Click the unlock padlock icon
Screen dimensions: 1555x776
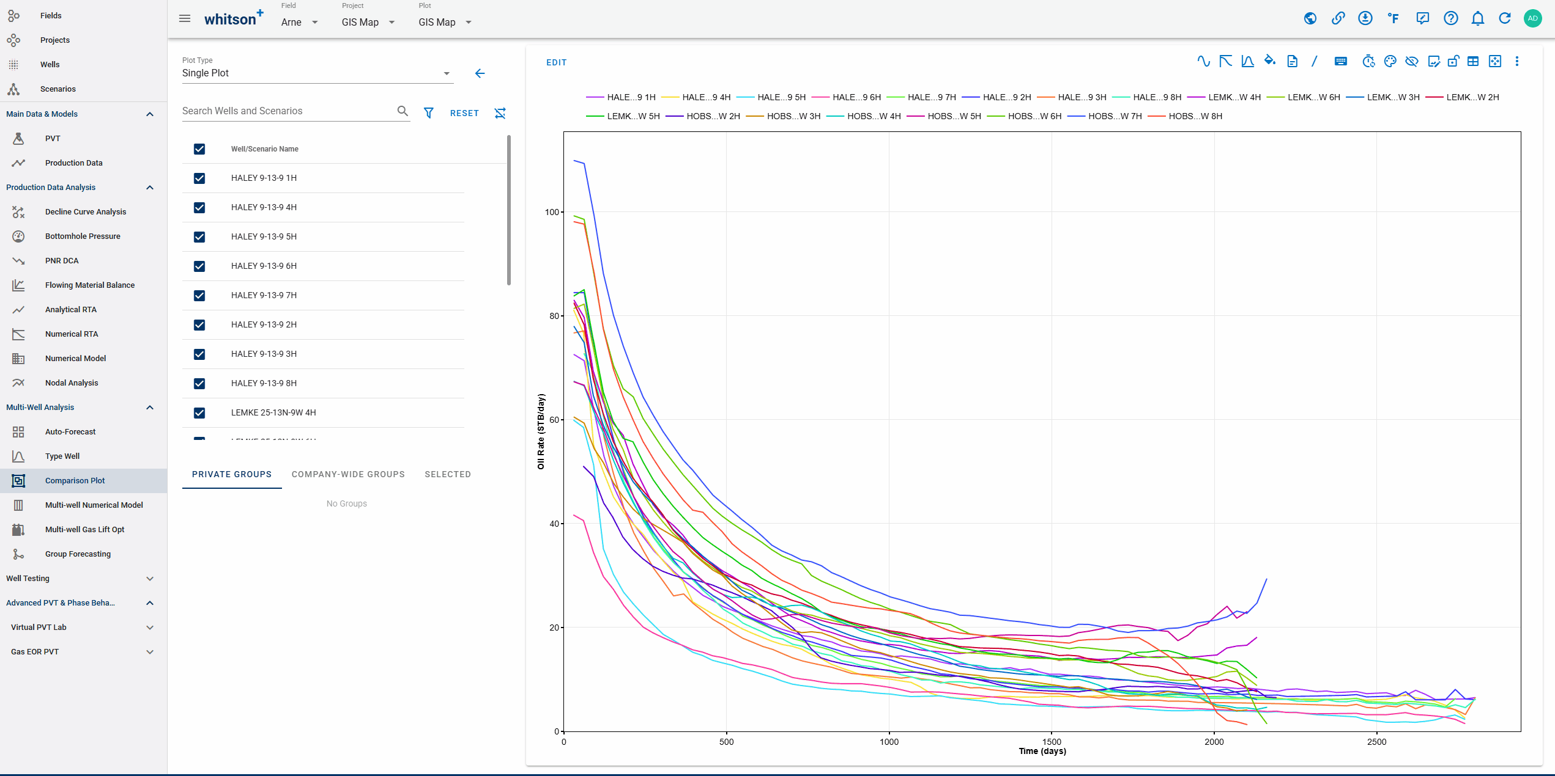(1453, 61)
